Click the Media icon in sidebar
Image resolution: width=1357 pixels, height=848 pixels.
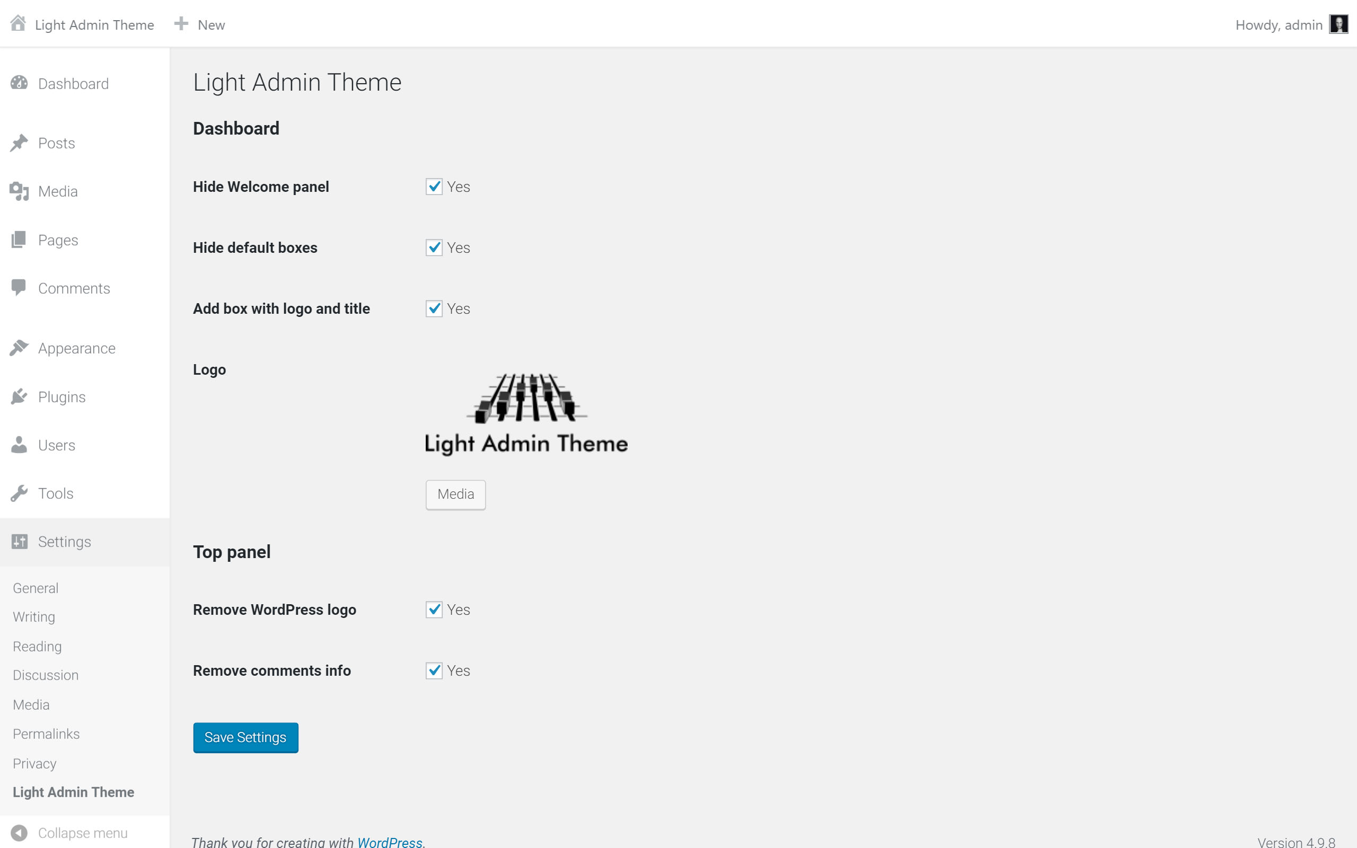[20, 191]
